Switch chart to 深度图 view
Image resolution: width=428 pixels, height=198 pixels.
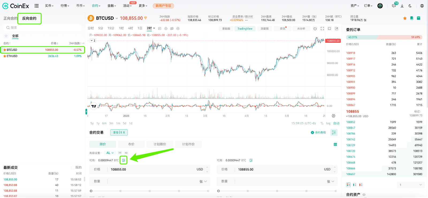pyautogui.click(x=265, y=29)
